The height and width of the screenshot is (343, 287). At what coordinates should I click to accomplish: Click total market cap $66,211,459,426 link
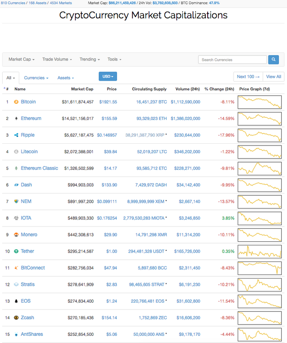[x=122, y=3]
